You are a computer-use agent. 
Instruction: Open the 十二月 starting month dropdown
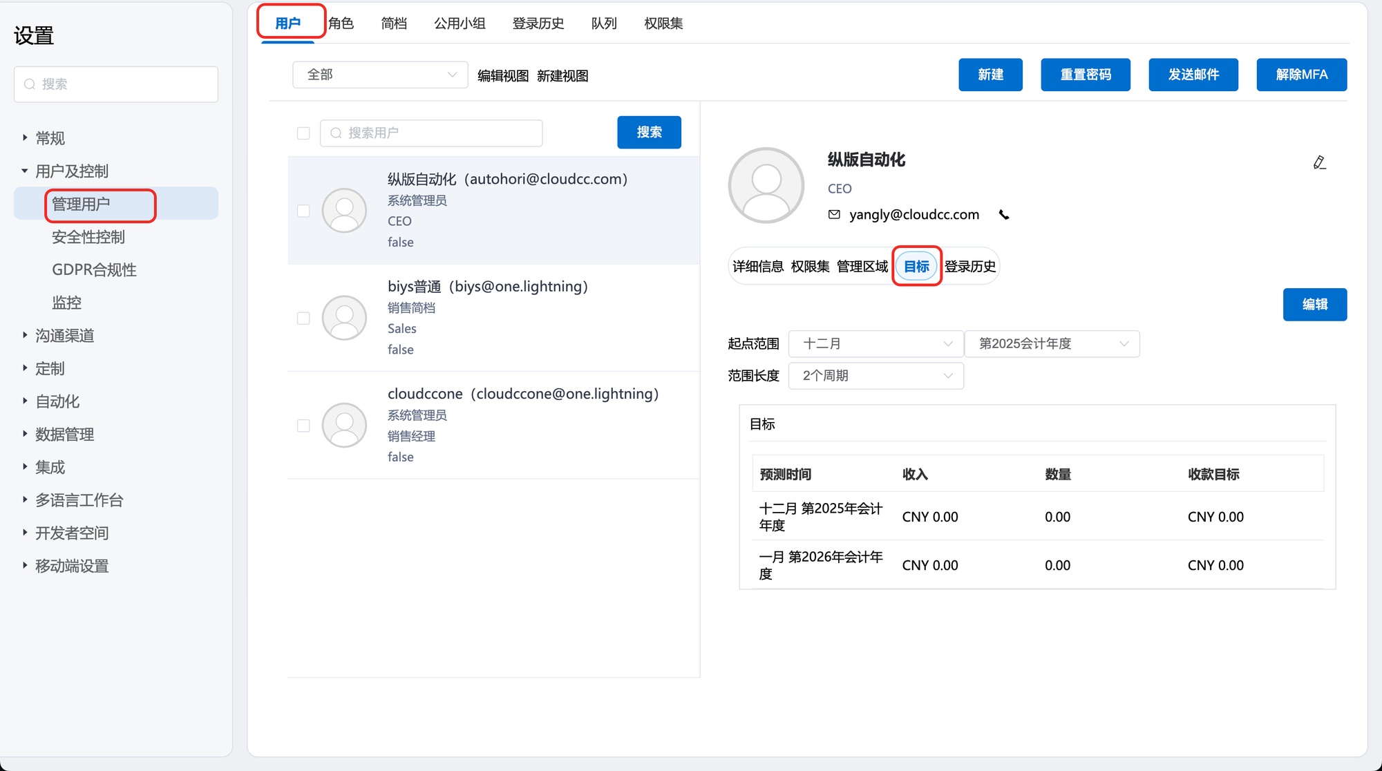[x=875, y=343]
